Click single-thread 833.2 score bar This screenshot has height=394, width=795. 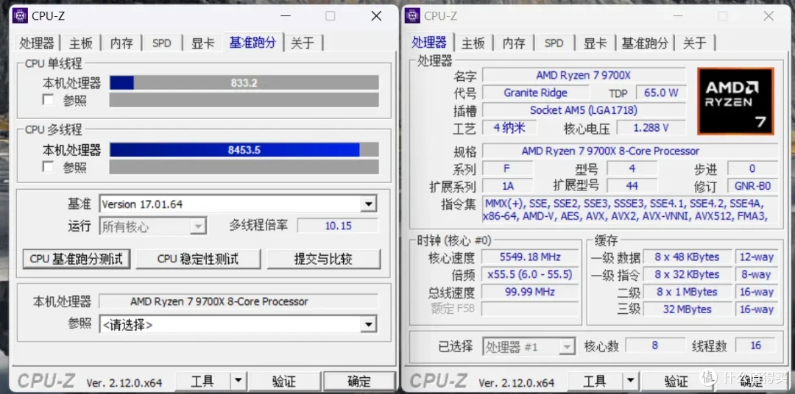[x=244, y=83]
